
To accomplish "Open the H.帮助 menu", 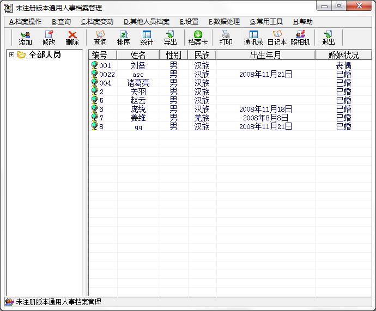I will [302, 22].
